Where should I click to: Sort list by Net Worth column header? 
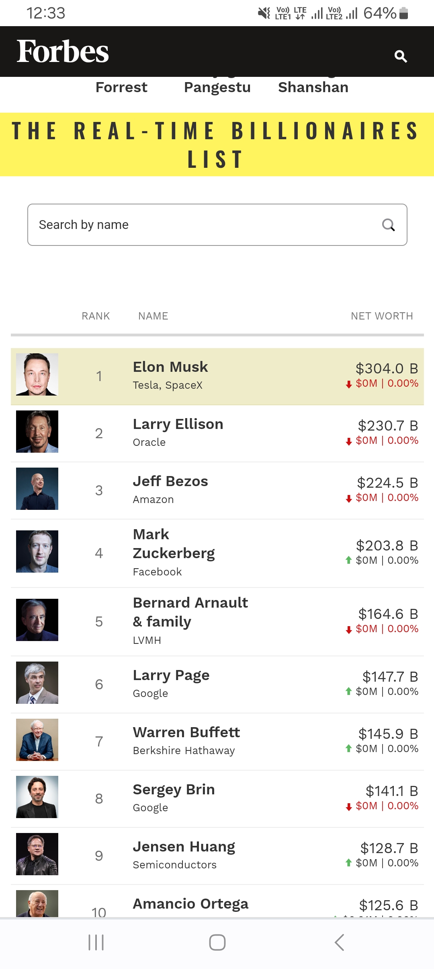coord(382,316)
